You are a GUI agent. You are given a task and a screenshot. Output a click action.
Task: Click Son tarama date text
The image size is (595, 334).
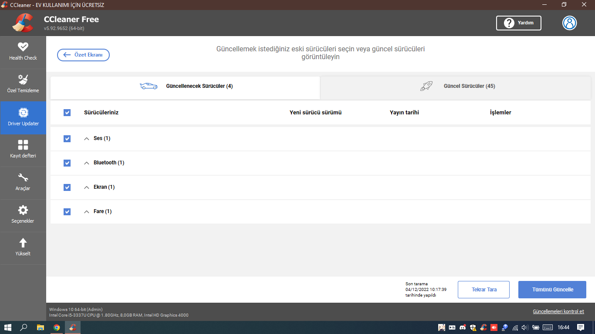click(426, 289)
